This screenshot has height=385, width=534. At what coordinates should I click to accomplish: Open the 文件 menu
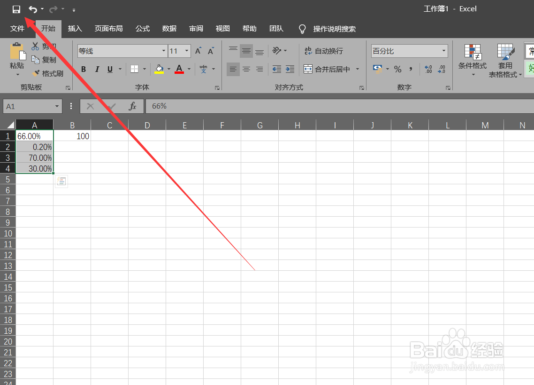(x=17, y=29)
